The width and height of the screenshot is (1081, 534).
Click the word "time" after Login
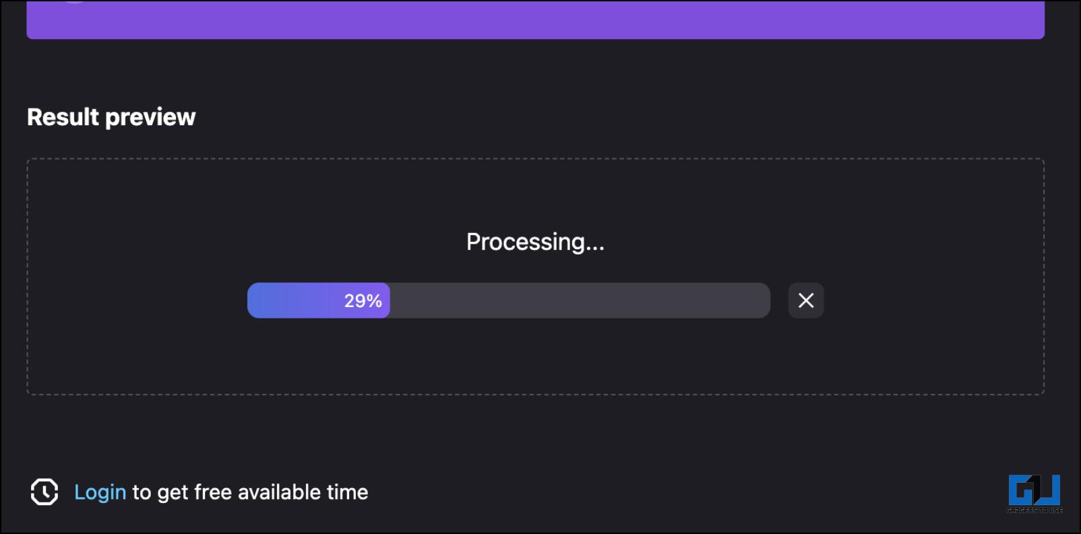click(347, 492)
